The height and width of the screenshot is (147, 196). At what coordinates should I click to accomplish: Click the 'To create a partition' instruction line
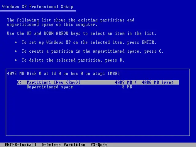[92, 51]
